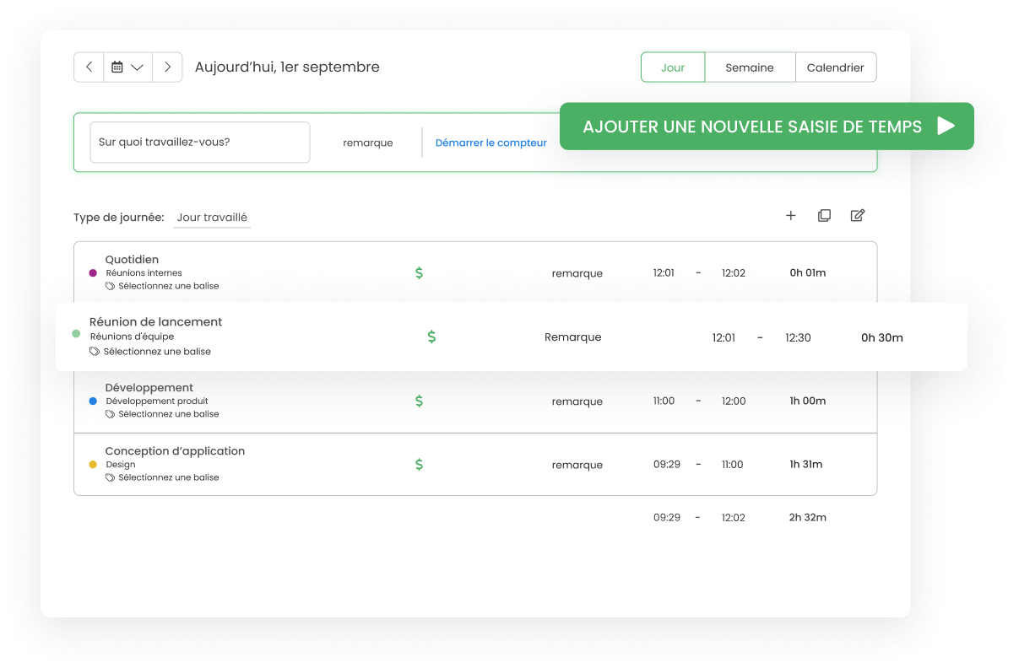Viewport: 1019px width, 668px height.
Task: Select a tag for the Quotidien entry
Action: point(162,286)
